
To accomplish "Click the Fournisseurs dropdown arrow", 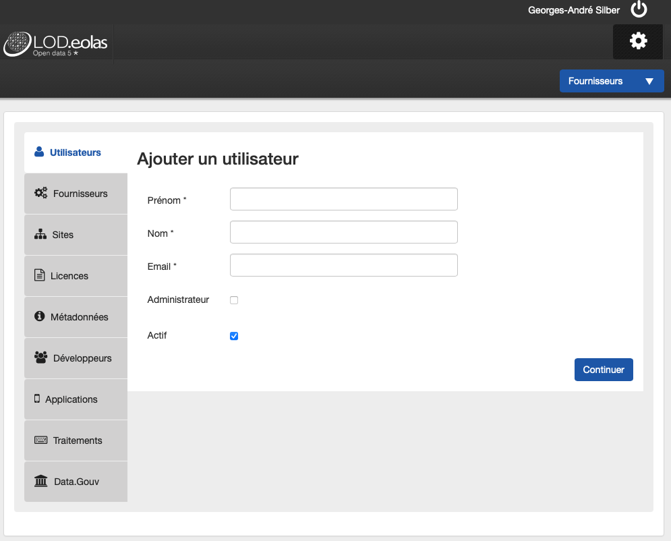I will click(649, 81).
